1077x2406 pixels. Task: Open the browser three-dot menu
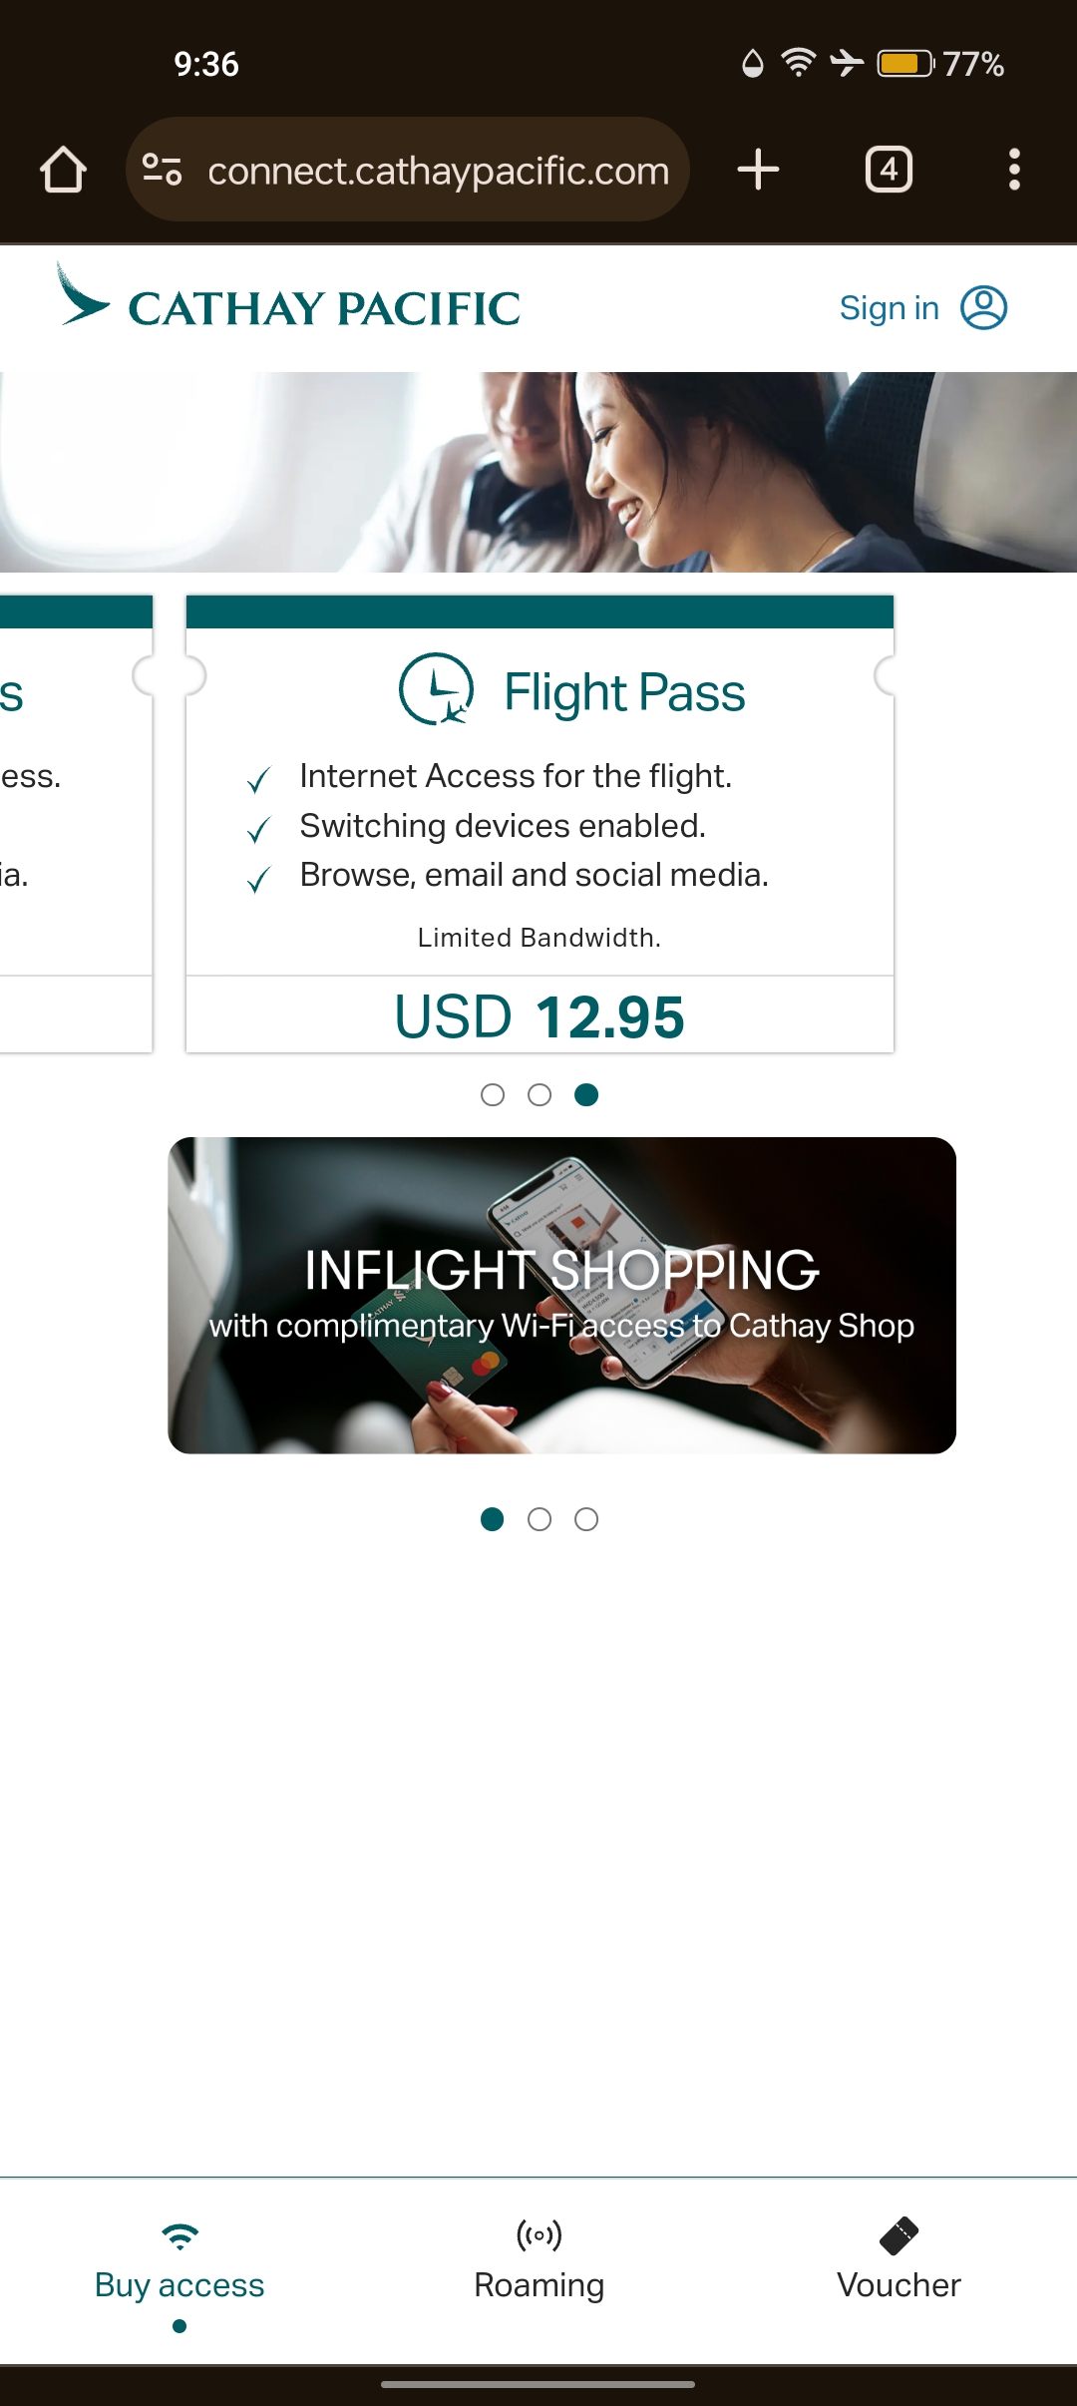(x=1014, y=170)
